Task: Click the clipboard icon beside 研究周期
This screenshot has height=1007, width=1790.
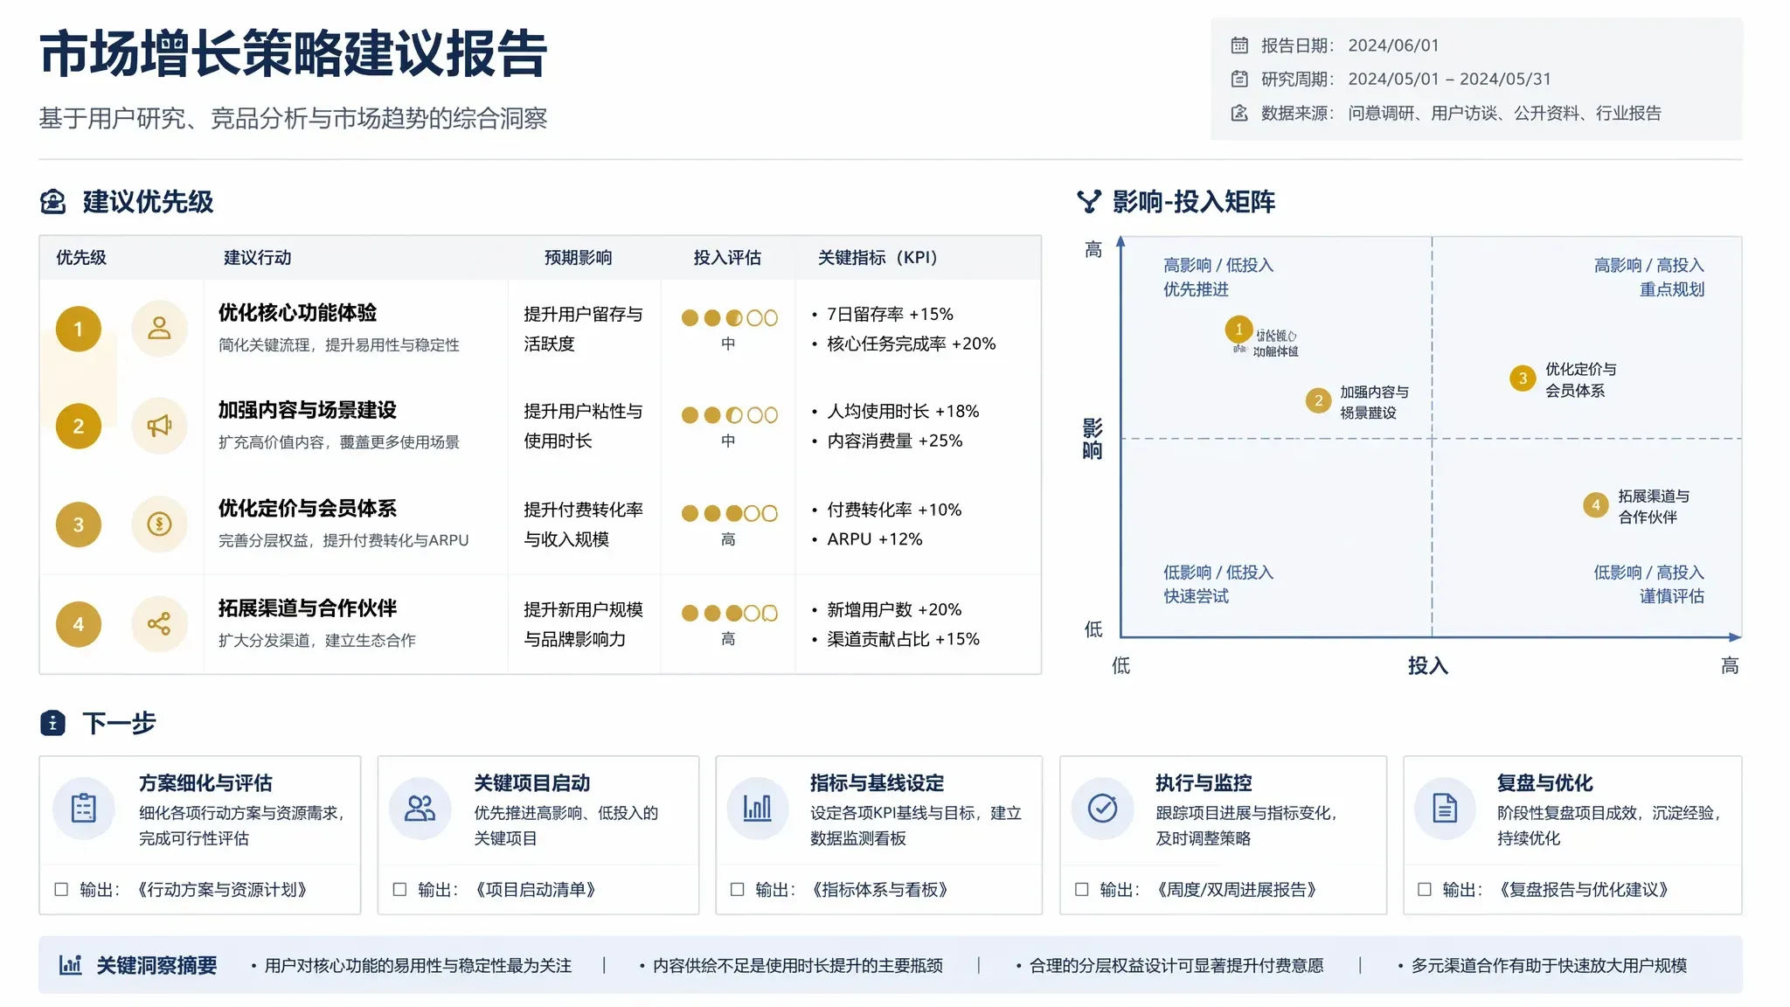Action: 1239,80
